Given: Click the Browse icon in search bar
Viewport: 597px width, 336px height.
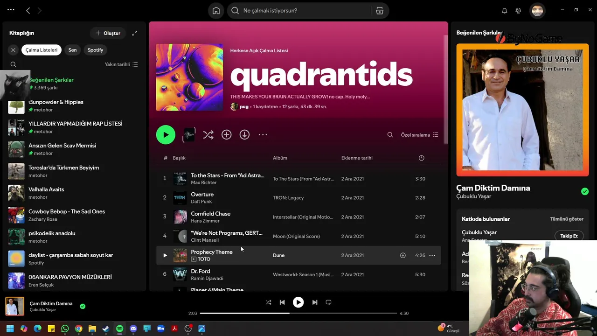Looking at the screenshot, I should (380, 11).
